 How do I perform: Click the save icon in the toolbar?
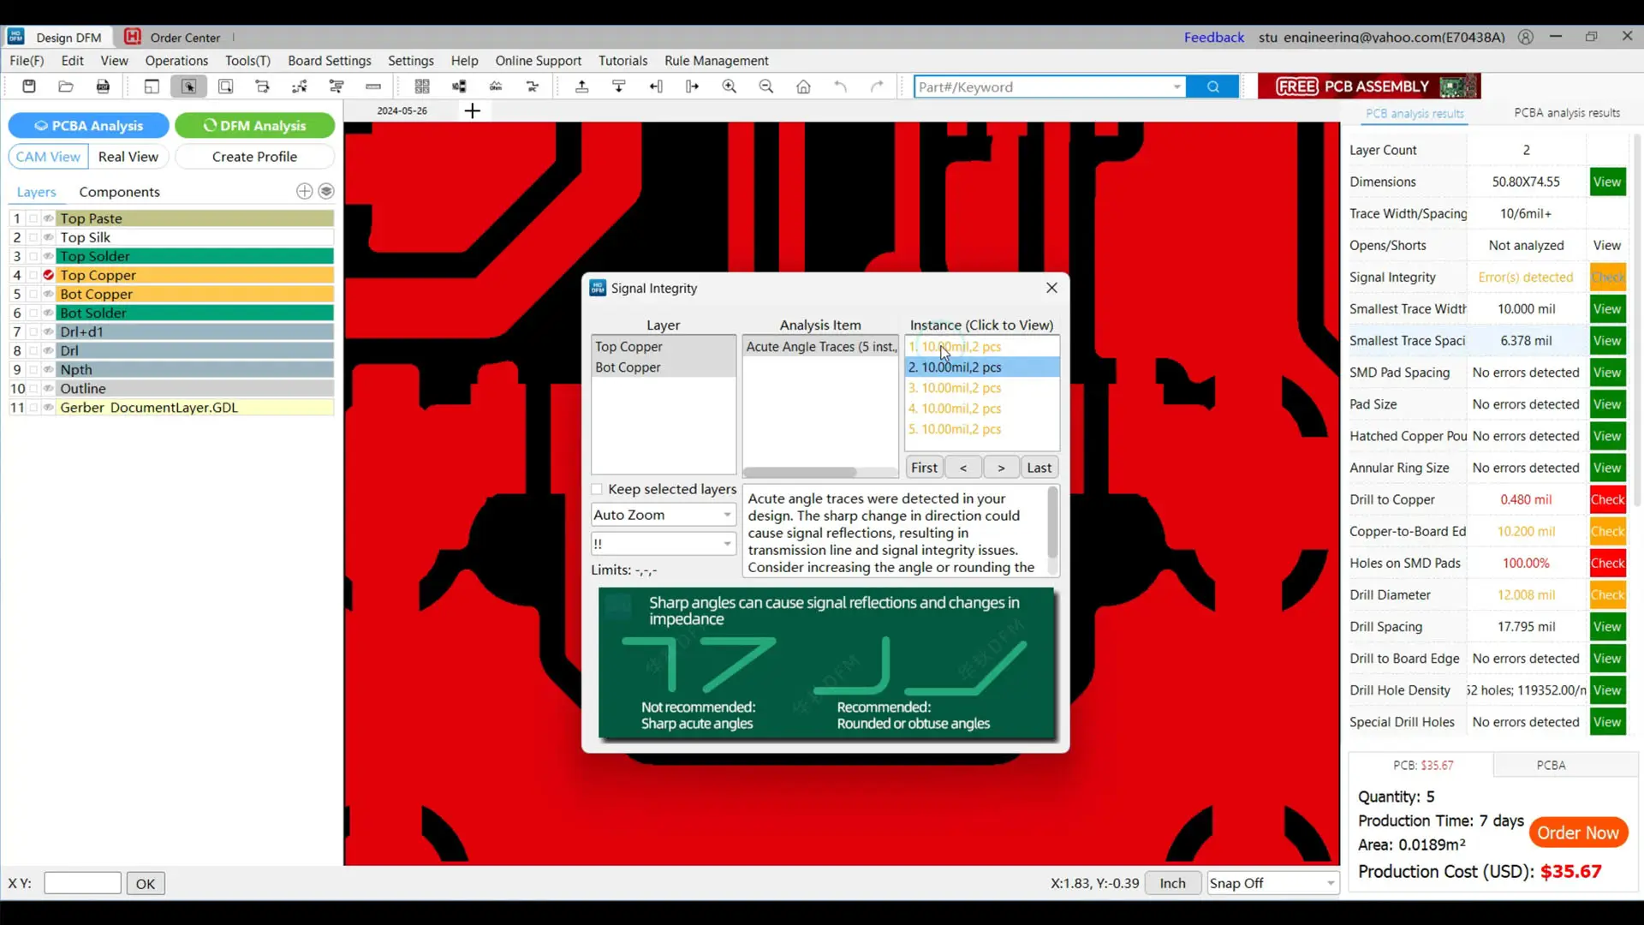(29, 87)
